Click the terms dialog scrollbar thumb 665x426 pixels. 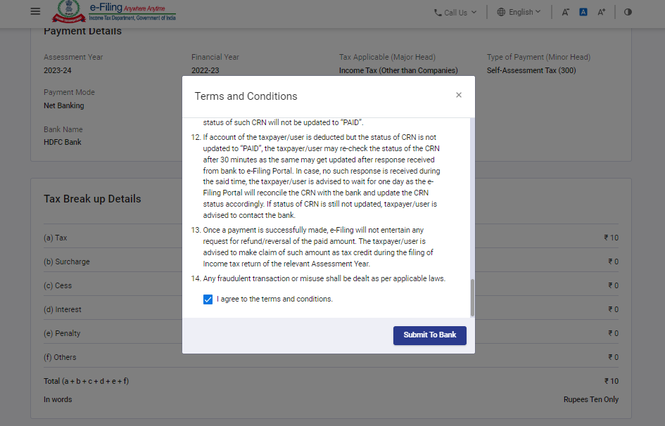[472, 297]
